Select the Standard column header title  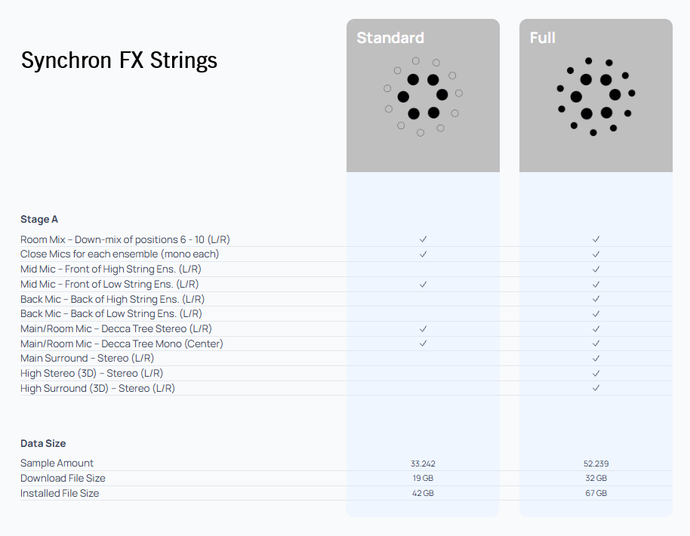[x=390, y=38]
